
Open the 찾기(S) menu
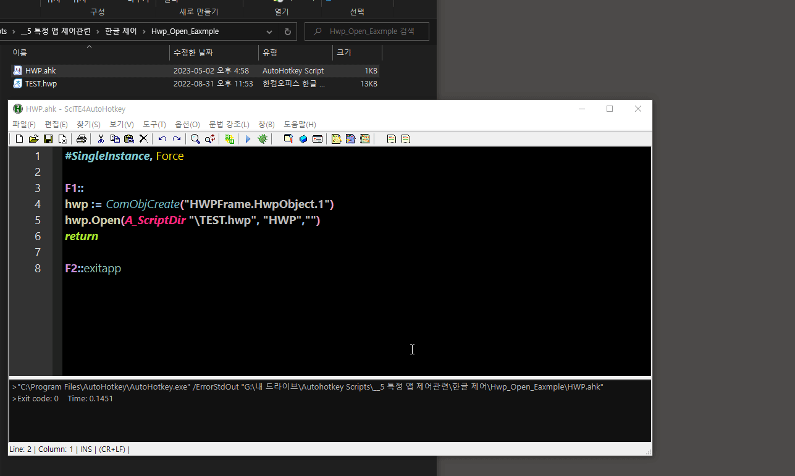coord(88,124)
